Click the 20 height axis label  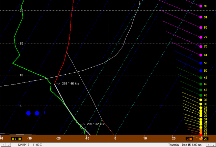(21, 11)
